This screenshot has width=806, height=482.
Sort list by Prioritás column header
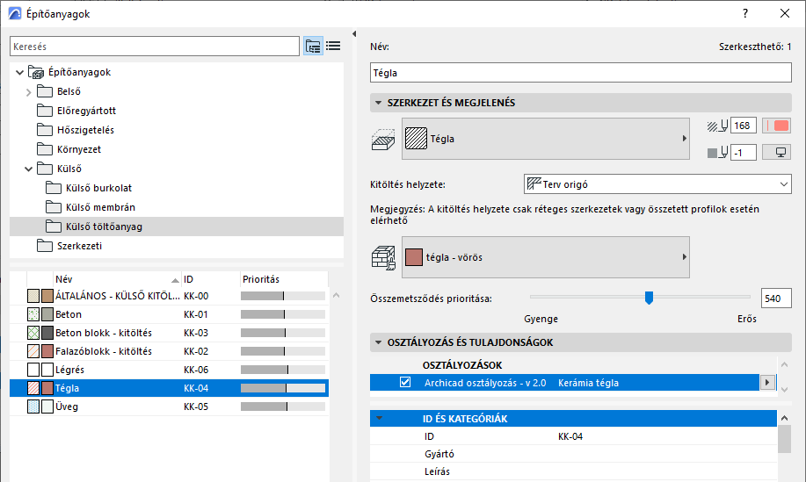284,279
